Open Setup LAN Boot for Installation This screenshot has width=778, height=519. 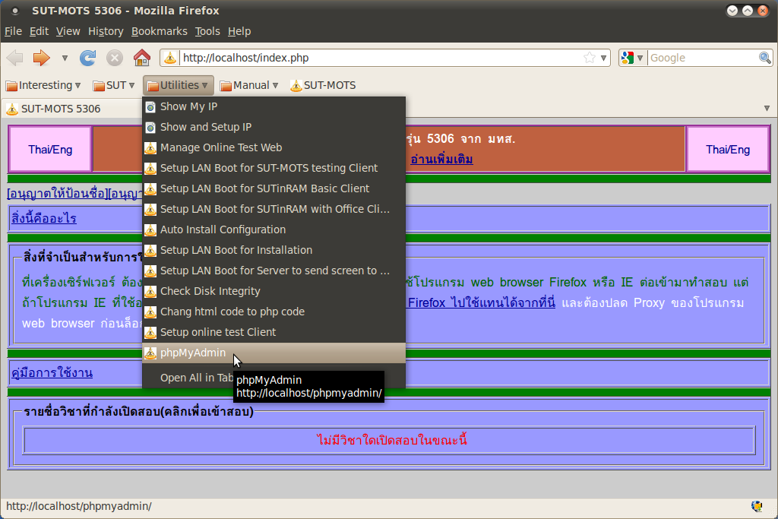point(274,250)
